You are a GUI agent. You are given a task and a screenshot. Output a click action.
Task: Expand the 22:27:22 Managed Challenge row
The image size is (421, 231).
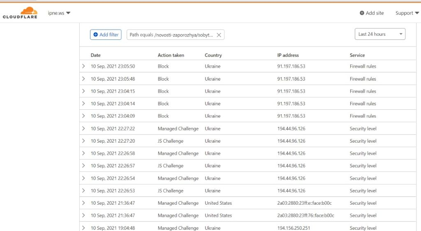tap(83, 129)
